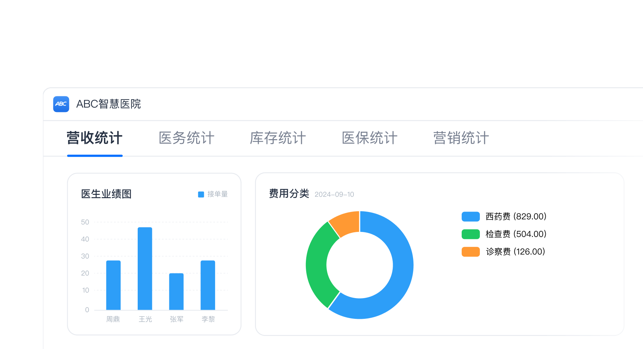Image resolution: width=643 pixels, height=349 pixels.
Task: Click the 医生业绩图 chart title
Action: (106, 194)
